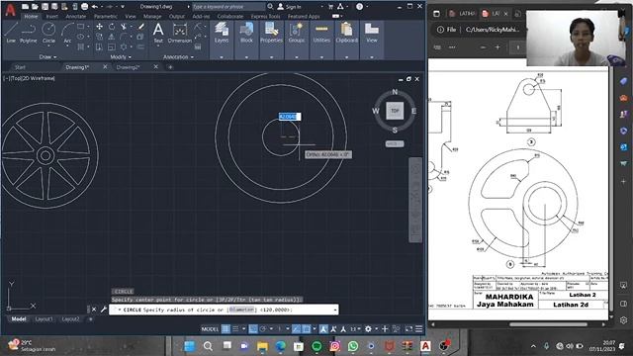This screenshot has width=633, height=356.
Task: Open the Workspace switching gear in status bar
Action: pos(368,329)
